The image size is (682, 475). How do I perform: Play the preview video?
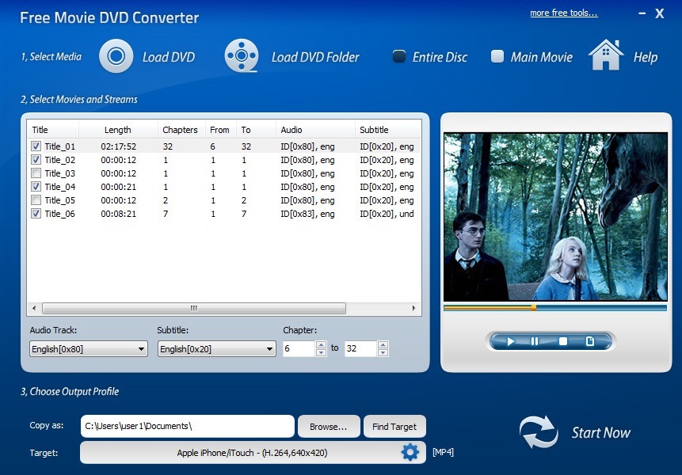pyautogui.click(x=511, y=341)
